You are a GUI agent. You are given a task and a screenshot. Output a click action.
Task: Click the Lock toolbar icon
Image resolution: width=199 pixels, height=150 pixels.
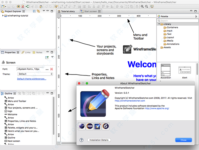pyautogui.click(x=137, y=7)
